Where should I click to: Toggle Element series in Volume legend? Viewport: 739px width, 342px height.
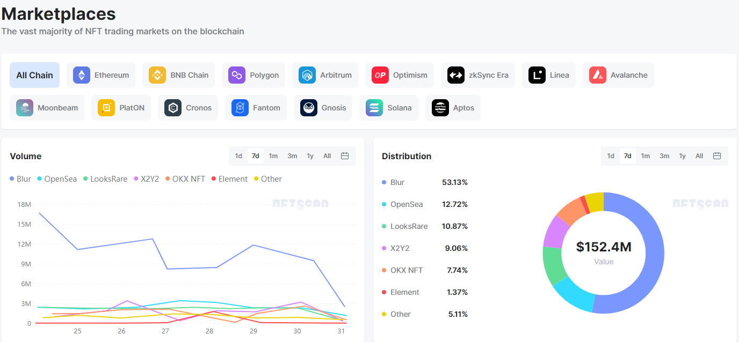(229, 179)
